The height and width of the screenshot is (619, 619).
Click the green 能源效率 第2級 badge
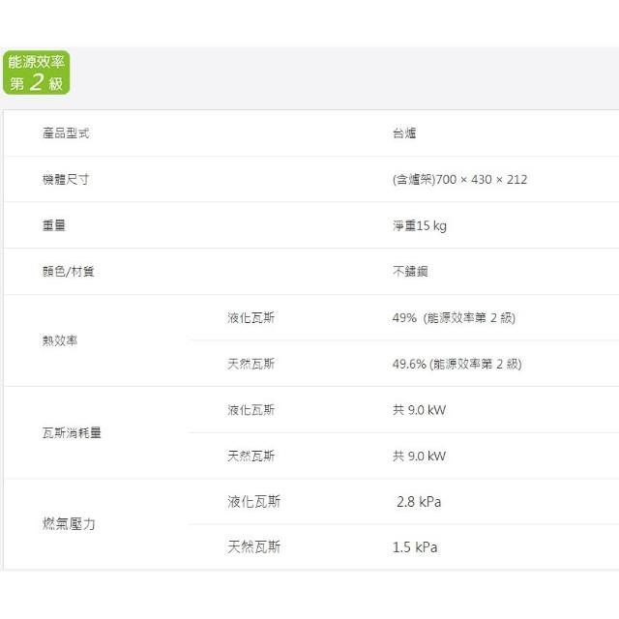tap(37, 73)
